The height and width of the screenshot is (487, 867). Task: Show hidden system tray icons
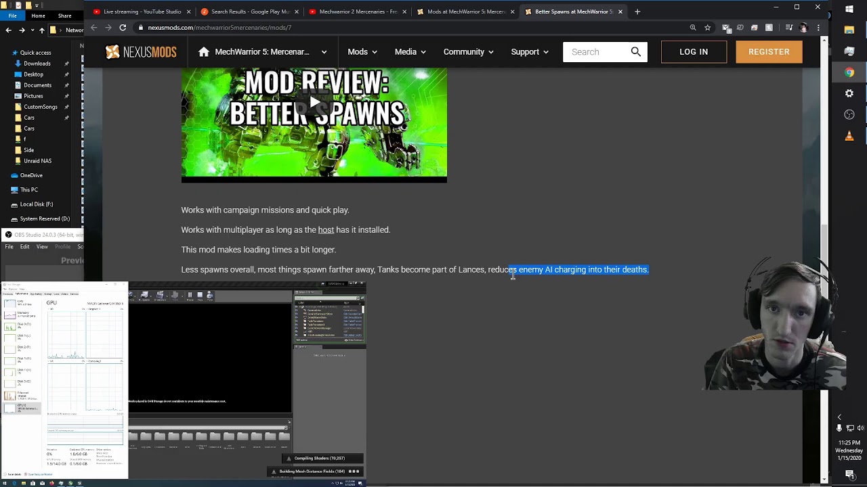click(x=839, y=417)
